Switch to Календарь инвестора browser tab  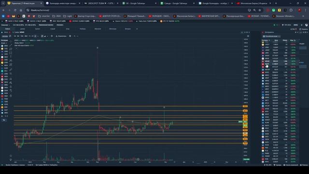63,3
